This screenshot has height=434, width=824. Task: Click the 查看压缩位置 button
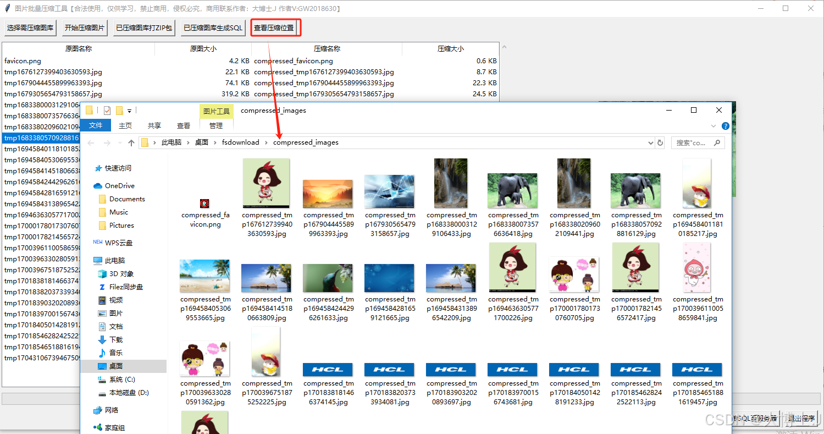(x=274, y=28)
